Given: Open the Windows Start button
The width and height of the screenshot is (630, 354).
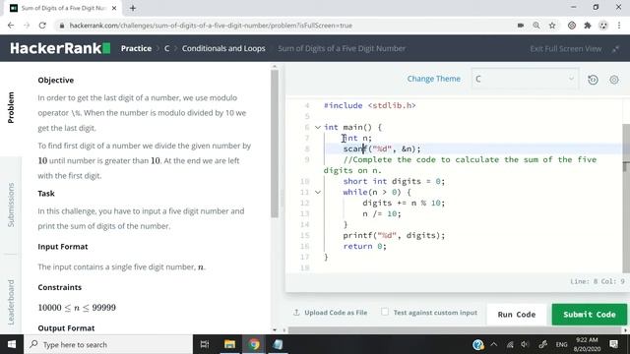Looking at the screenshot, I should tap(12, 344).
